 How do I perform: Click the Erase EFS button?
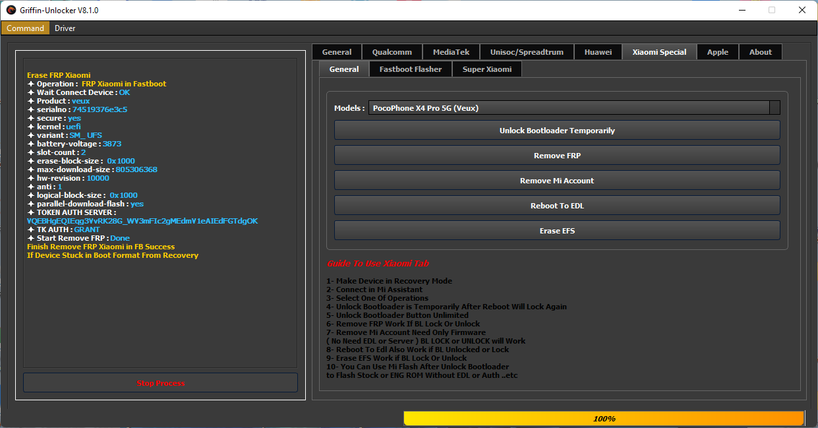click(557, 230)
